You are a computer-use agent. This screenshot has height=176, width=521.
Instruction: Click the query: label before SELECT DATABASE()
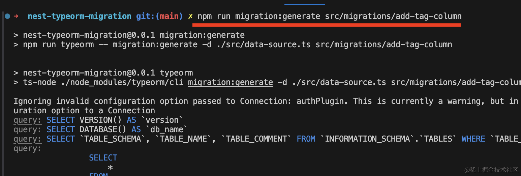click(x=27, y=129)
